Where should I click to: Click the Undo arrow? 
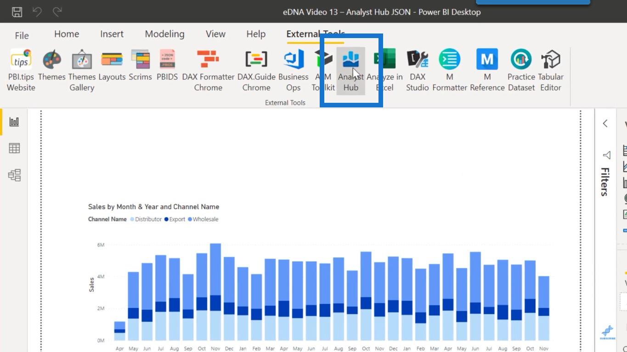point(37,12)
